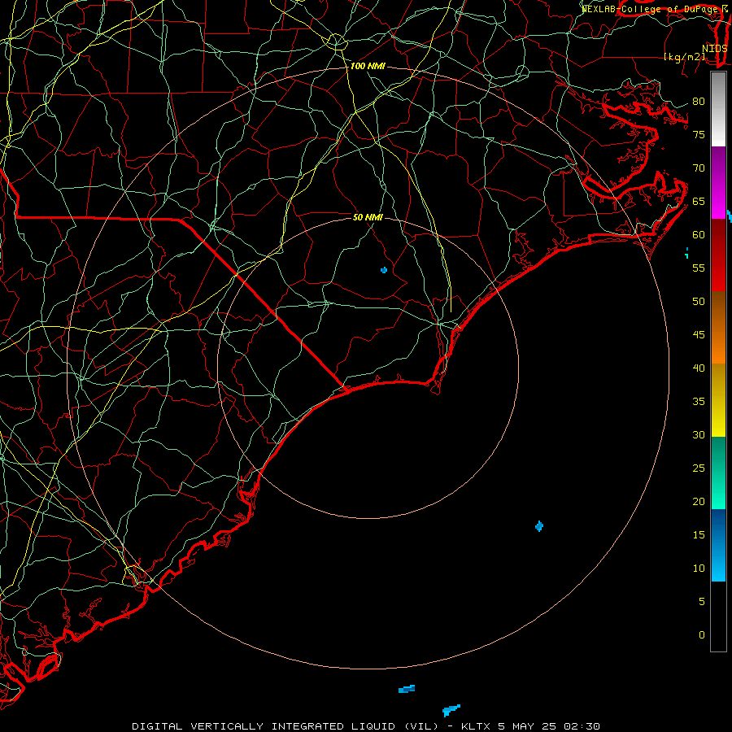Screen dimensions: 732x732
Task: Select the purple-magenta segment of the color bar
Action: (718, 182)
